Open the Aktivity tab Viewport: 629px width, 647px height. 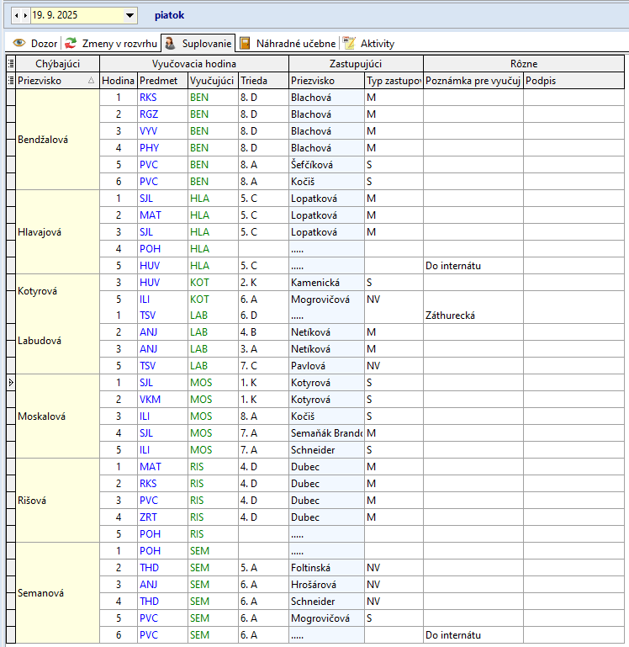pos(377,43)
